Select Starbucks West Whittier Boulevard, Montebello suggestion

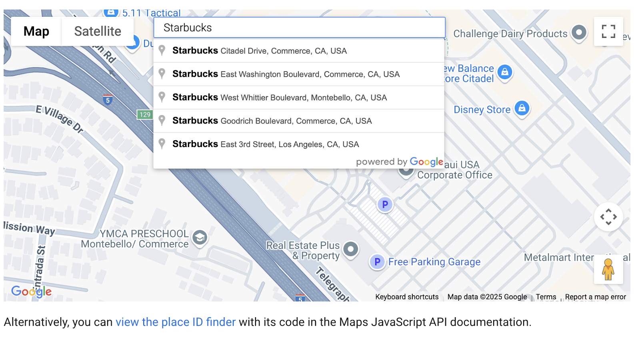click(299, 97)
